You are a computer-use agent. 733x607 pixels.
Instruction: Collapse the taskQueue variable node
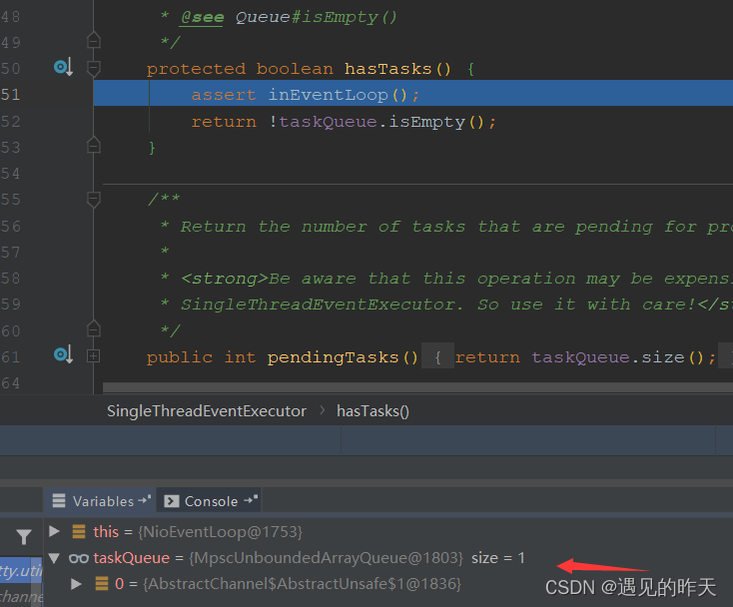pyautogui.click(x=54, y=558)
